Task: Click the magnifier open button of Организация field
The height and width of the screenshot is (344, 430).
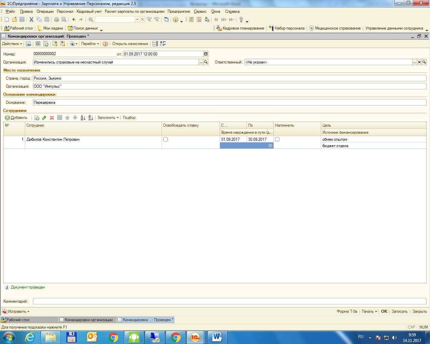Action: click(206, 62)
